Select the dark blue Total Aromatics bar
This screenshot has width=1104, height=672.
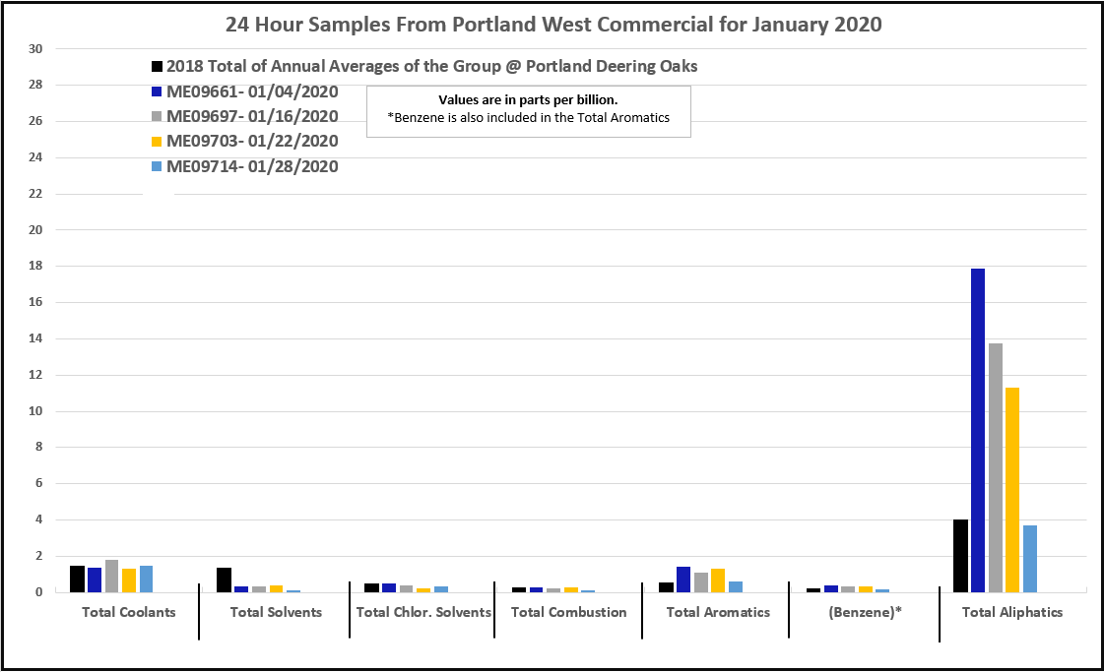coord(683,580)
